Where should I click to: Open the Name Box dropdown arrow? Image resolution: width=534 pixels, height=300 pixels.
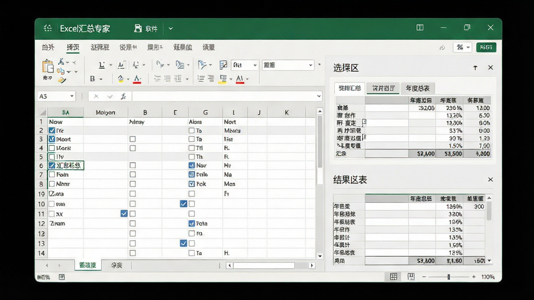coord(72,96)
